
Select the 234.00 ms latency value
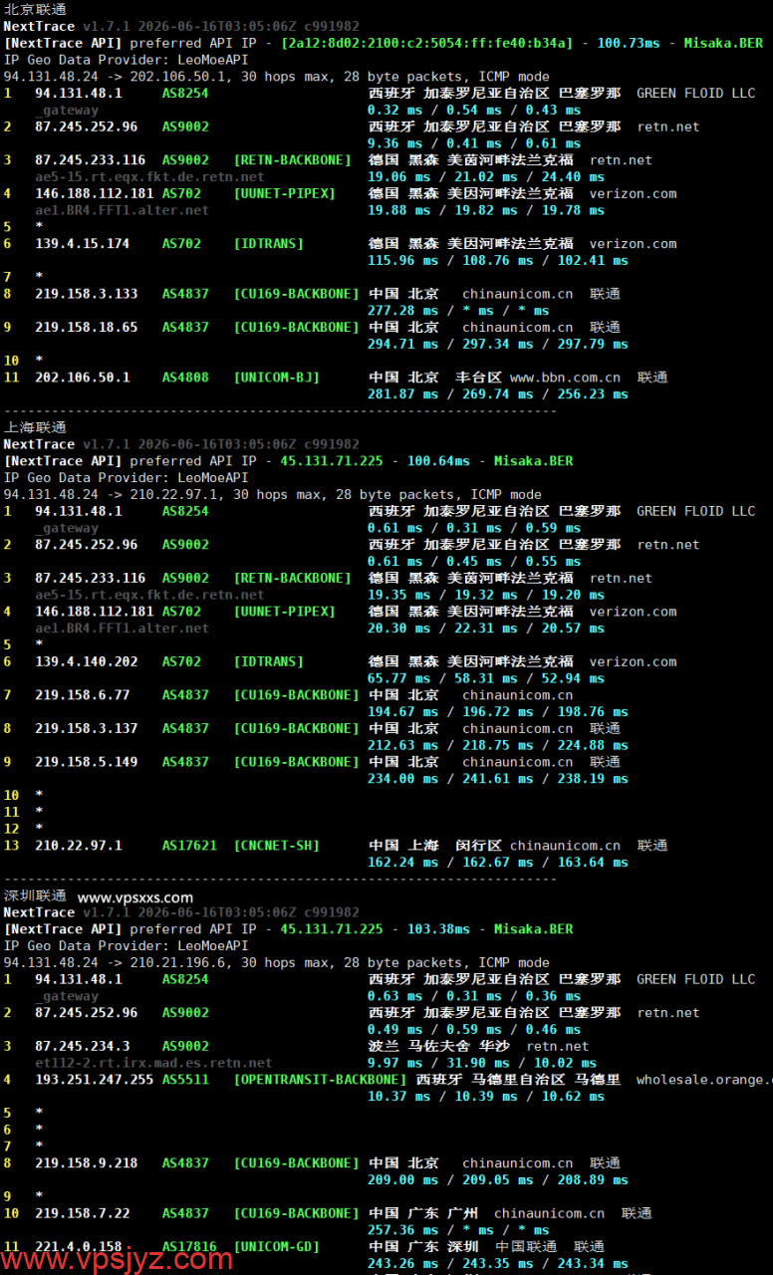click(402, 779)
